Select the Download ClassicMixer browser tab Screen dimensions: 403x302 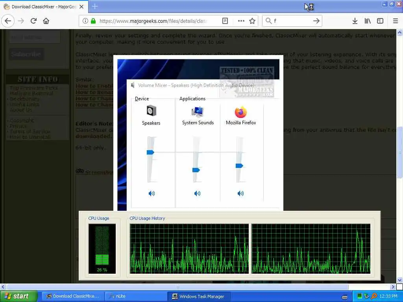click(x=44, y=7)
